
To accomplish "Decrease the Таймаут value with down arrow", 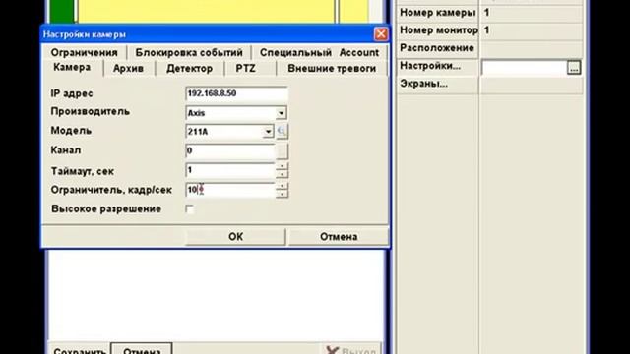I will [283, 174].
